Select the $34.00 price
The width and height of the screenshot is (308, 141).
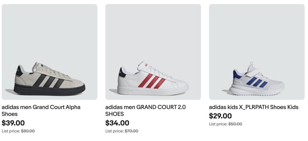pos(117,123)
